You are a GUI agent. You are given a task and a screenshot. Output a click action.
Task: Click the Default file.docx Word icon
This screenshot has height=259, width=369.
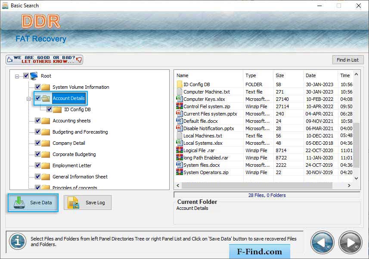click(179, 121)
